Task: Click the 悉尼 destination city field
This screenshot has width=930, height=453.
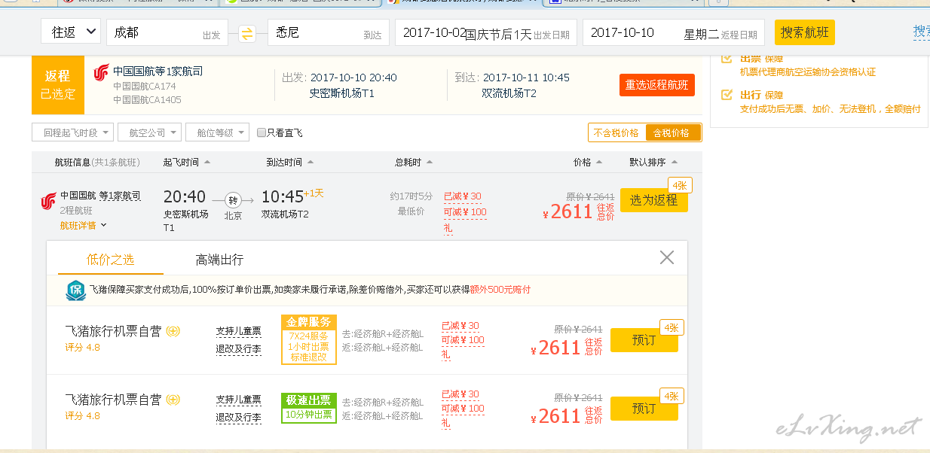Action: 328,32
